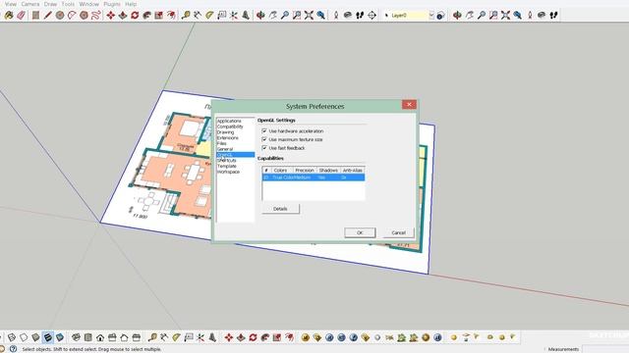Select Applications in preferences list
This screenshot has width=629, height=353.
click(229, 121)
